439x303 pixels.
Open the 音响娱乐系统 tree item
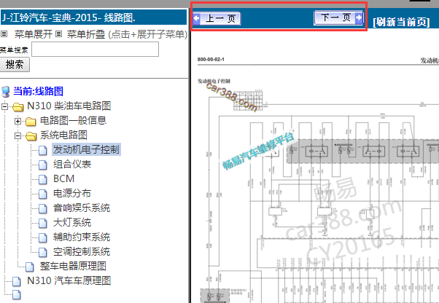click(82, 208)
